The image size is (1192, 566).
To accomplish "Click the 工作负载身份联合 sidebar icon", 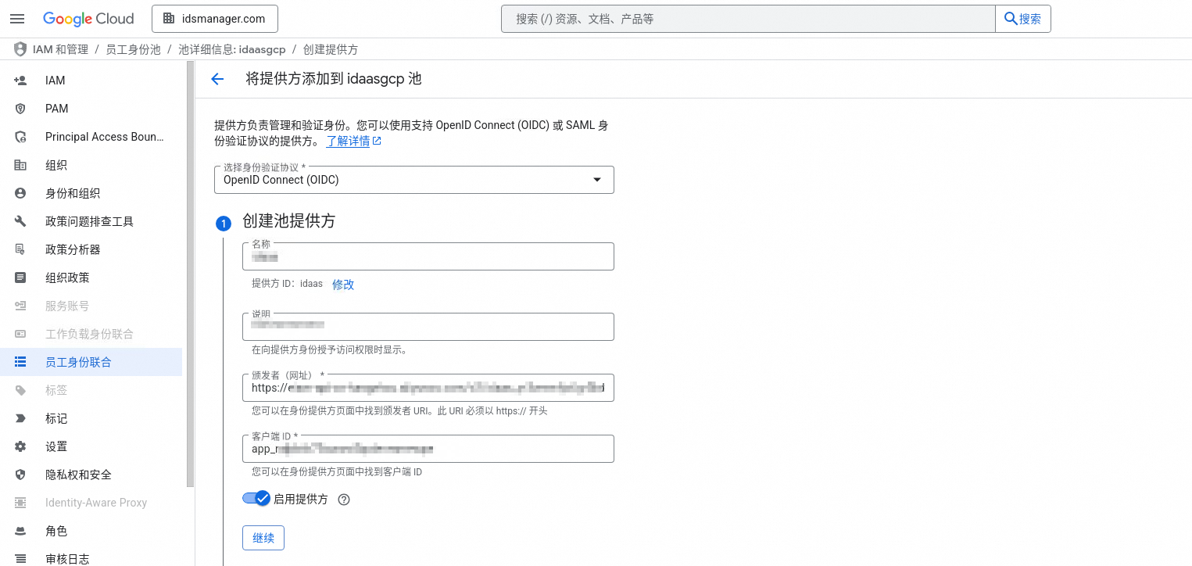I will point(21,334).
